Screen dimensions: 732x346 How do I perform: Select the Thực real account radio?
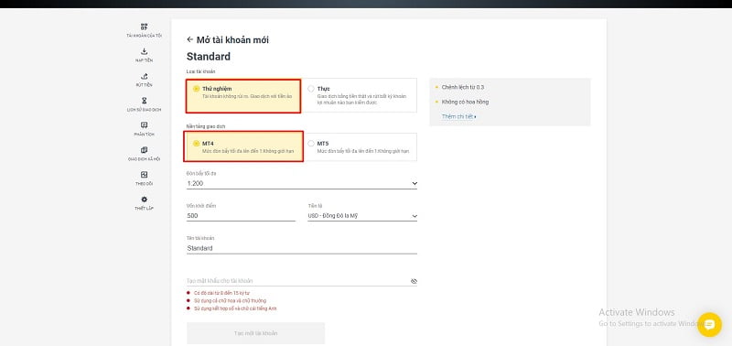click(311, 89)
